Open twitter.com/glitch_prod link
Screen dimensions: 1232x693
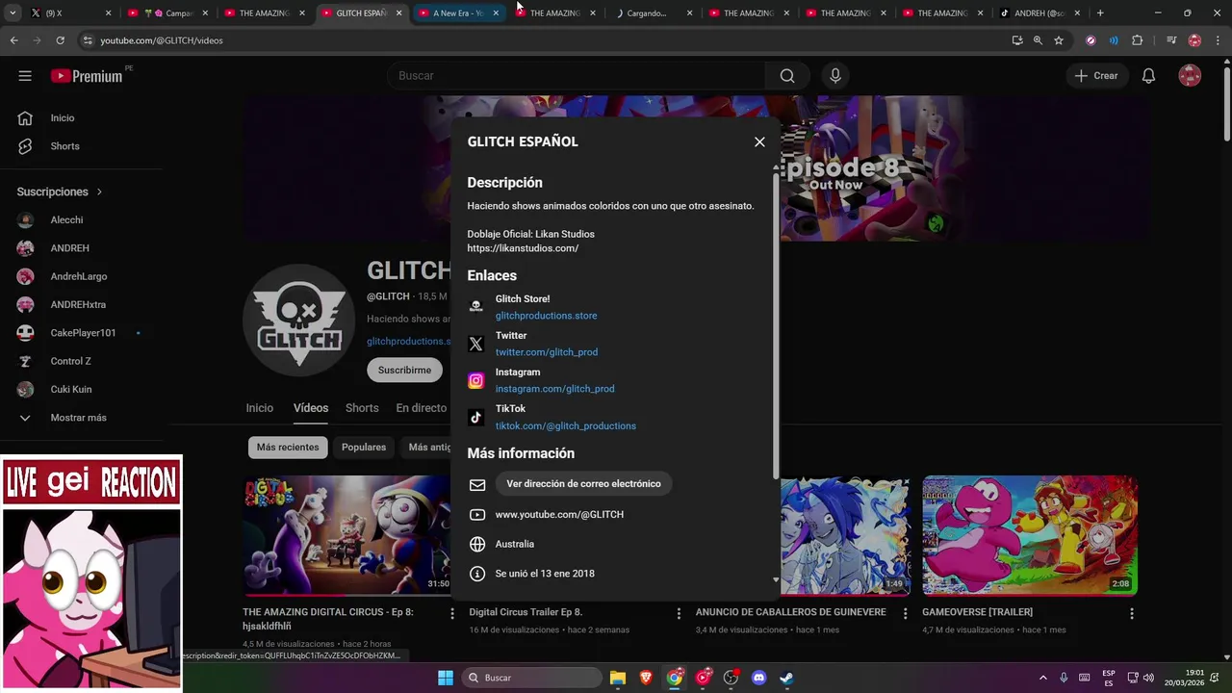coord(546,352)
